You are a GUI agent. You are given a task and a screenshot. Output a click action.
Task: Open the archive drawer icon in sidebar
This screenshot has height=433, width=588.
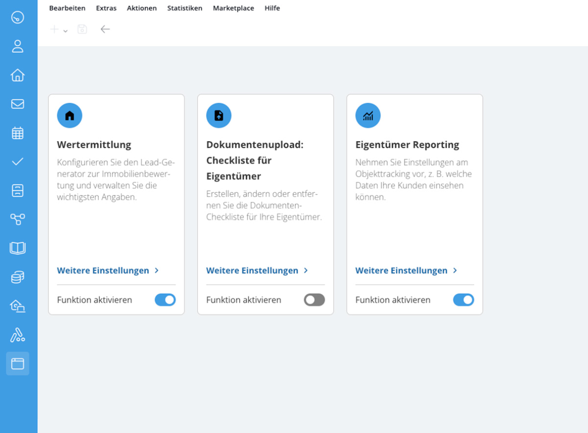tap(18, 191)
